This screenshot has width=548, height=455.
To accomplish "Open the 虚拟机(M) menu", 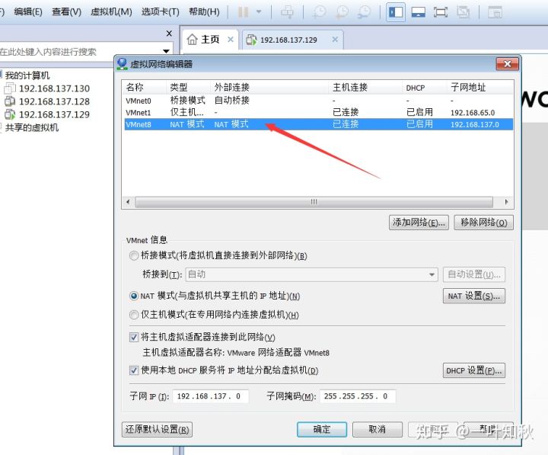I will click(111, 12).
